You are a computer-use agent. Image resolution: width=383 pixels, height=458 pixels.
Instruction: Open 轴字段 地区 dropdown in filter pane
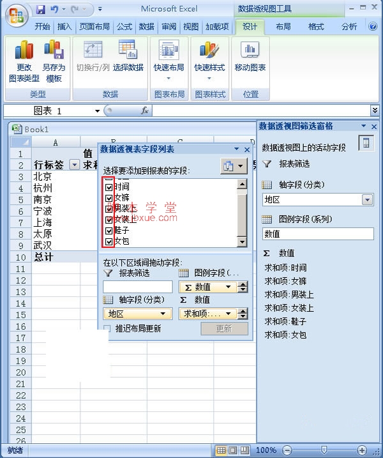pos(367,200)
